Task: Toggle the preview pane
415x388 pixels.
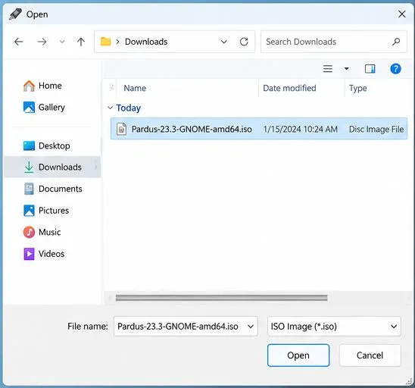Action: [x=370, y=69]
